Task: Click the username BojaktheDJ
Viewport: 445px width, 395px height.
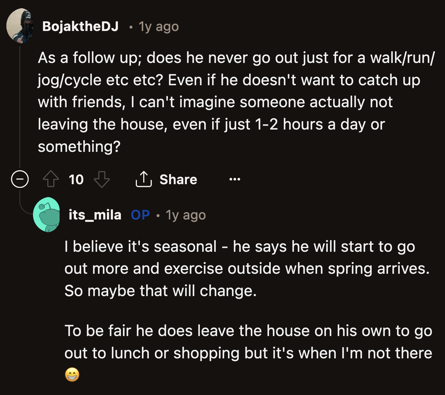Action: pyautogui.click(x=80, y=27)
